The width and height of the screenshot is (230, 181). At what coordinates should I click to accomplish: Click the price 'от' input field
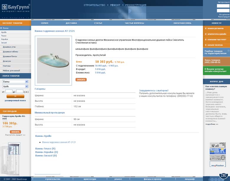tap(9, 91)
